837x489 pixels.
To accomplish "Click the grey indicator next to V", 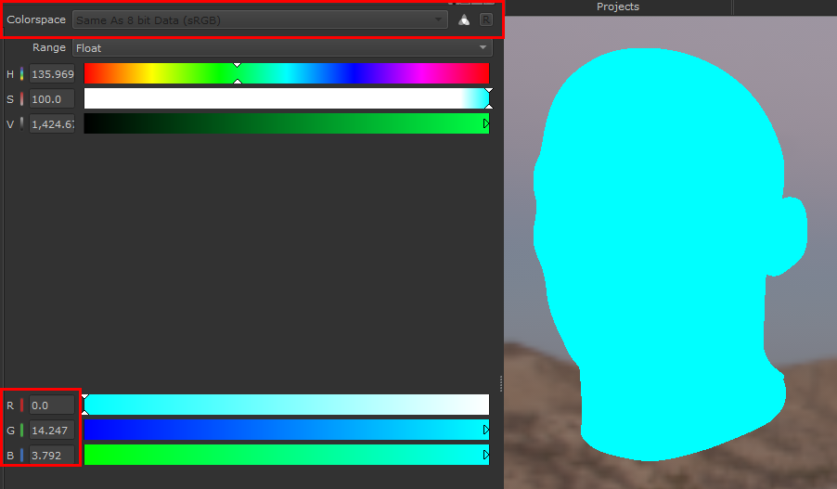I will coord(21,122).
